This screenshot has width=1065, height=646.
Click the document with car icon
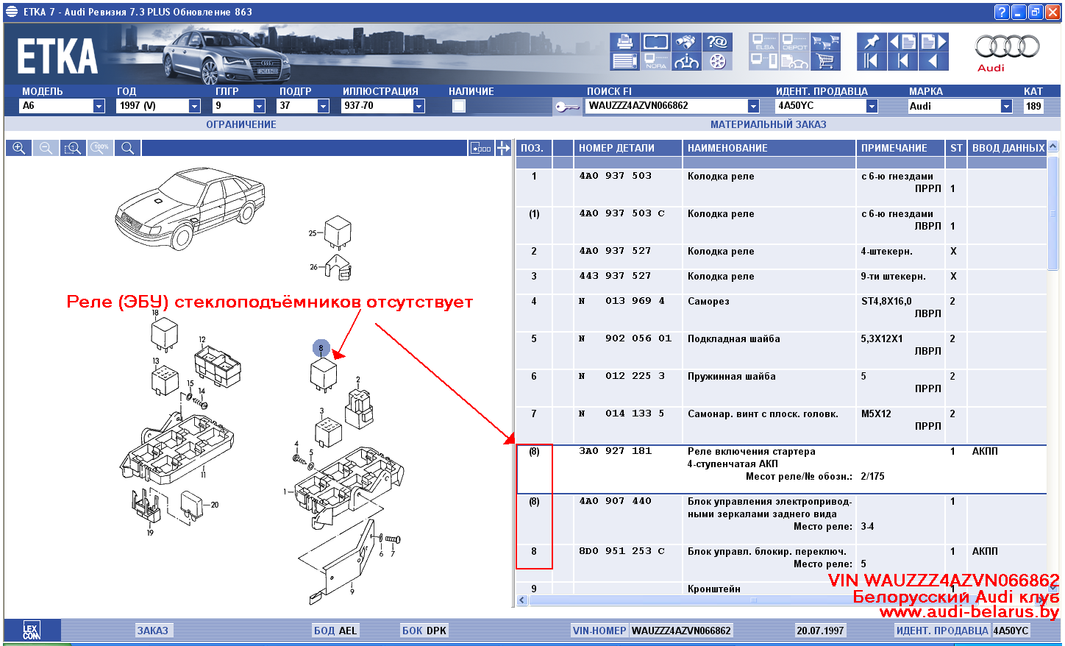point(794,61)
